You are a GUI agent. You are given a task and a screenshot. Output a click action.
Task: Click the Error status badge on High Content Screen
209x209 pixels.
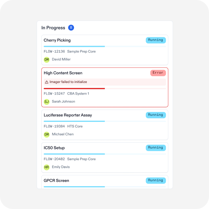(x=158, y=73)
